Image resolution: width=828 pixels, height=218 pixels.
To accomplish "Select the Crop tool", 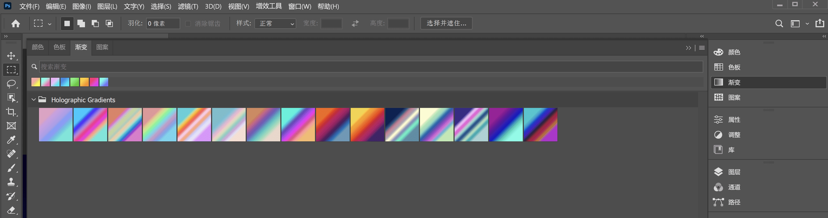I will coord(11,112).
